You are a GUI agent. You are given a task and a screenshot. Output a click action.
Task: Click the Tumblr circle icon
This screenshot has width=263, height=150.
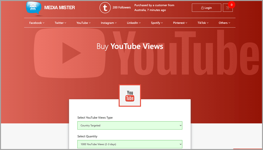pos(105,8)
